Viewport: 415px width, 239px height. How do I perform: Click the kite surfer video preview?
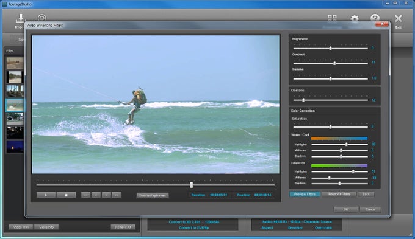tap(156, 104)
